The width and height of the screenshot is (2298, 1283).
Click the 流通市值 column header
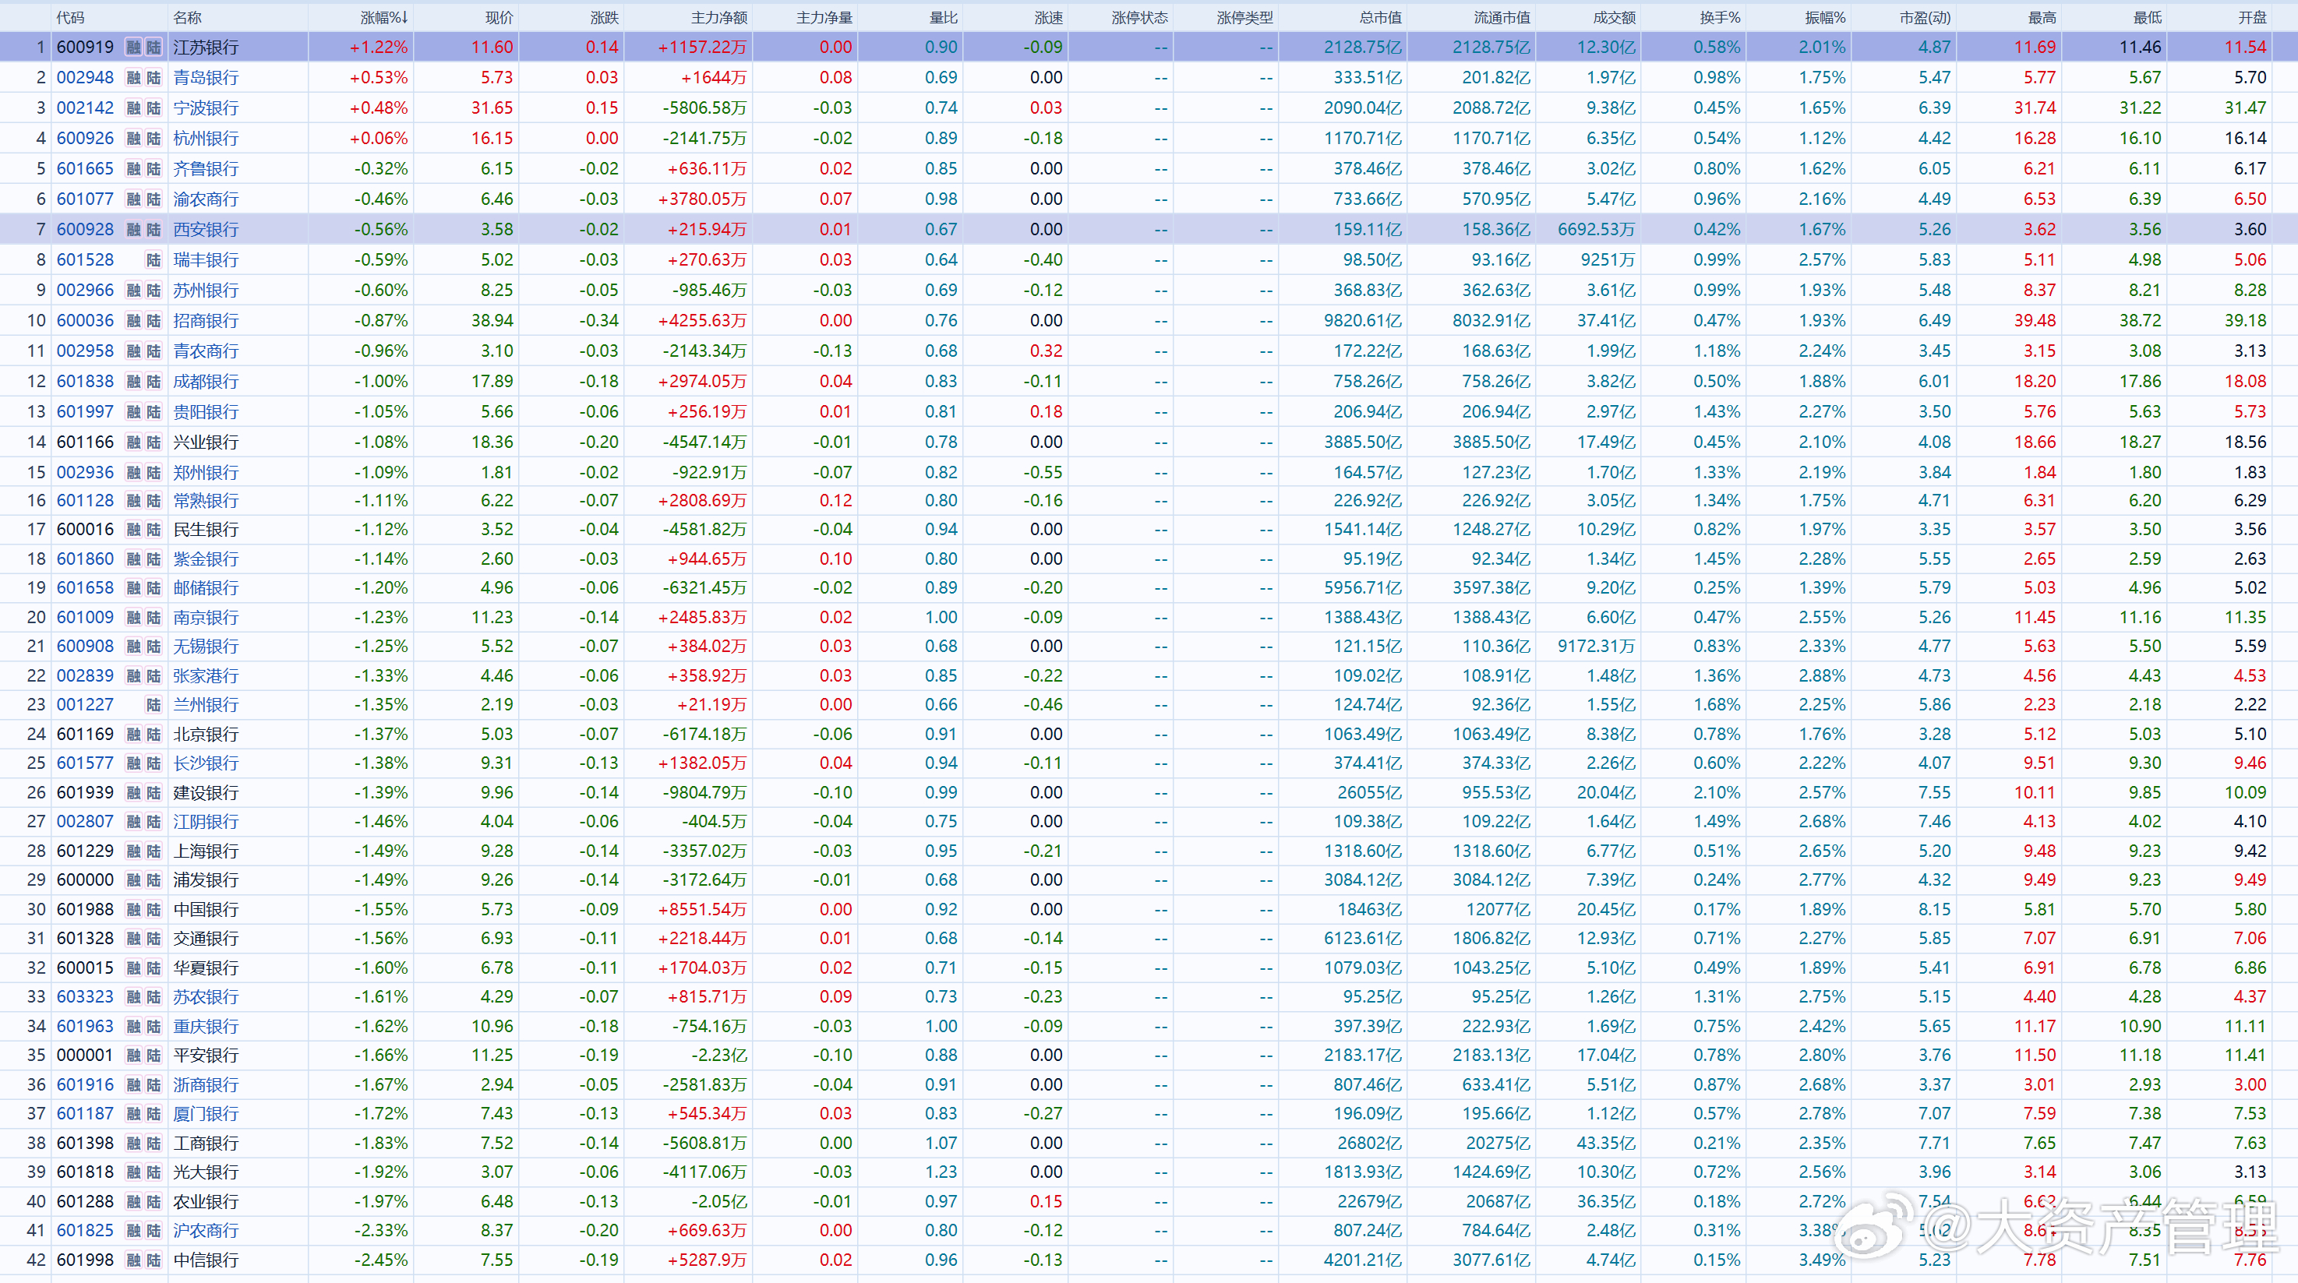[1502, 17]
